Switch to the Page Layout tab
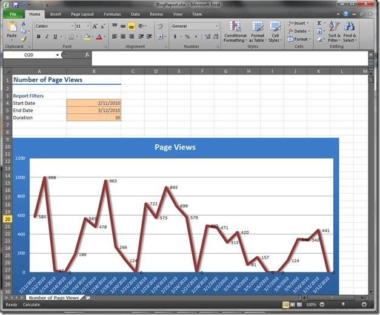The image size is (380, 315). [82, 15]
